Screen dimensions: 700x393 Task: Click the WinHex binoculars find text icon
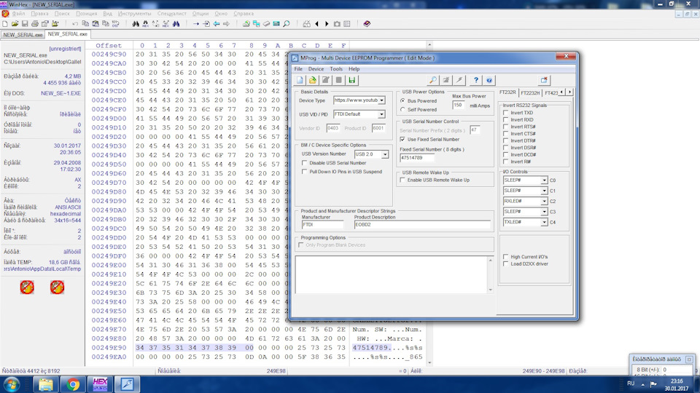coord(135,24)
